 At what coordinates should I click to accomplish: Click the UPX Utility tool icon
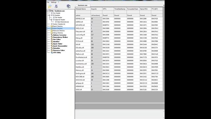click(x=52, y=53)
